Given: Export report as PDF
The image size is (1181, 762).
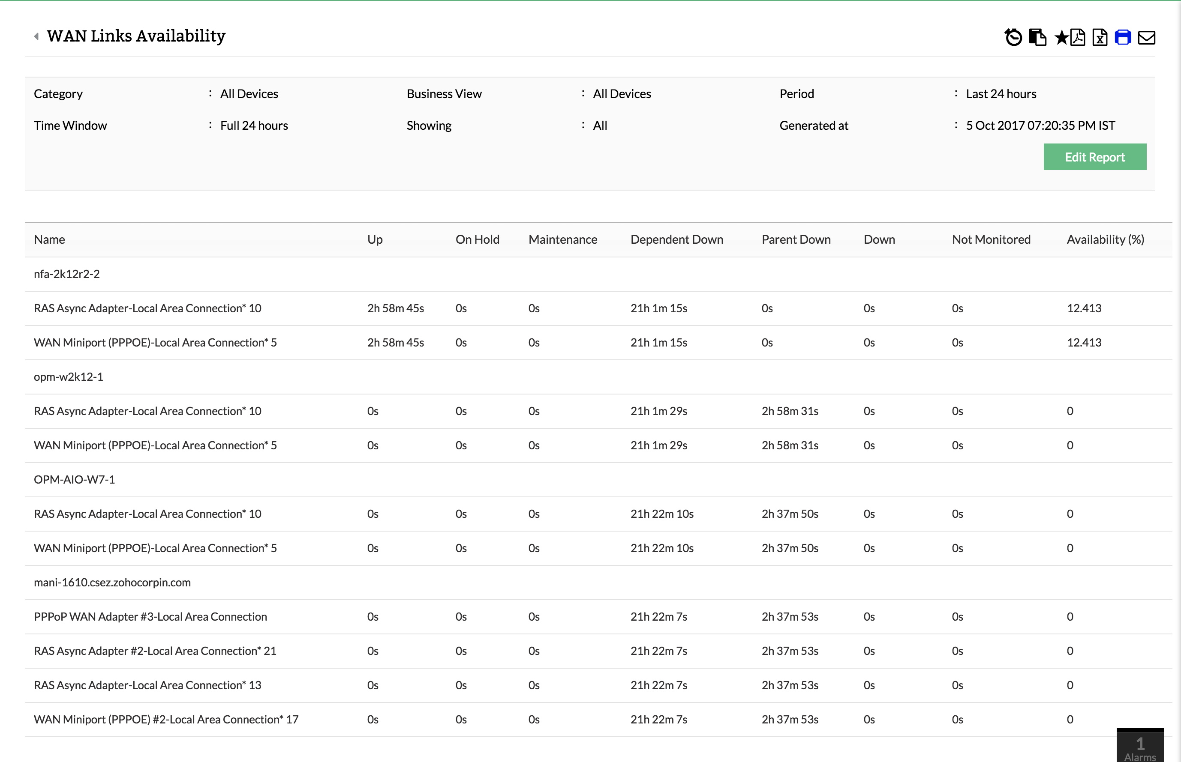Looking at the screenshot, I should (x=1078, y=38).
